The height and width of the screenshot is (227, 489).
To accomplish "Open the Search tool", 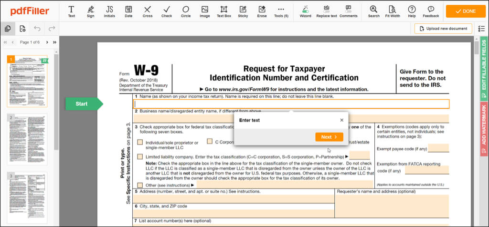I will [x=373, y=11].
